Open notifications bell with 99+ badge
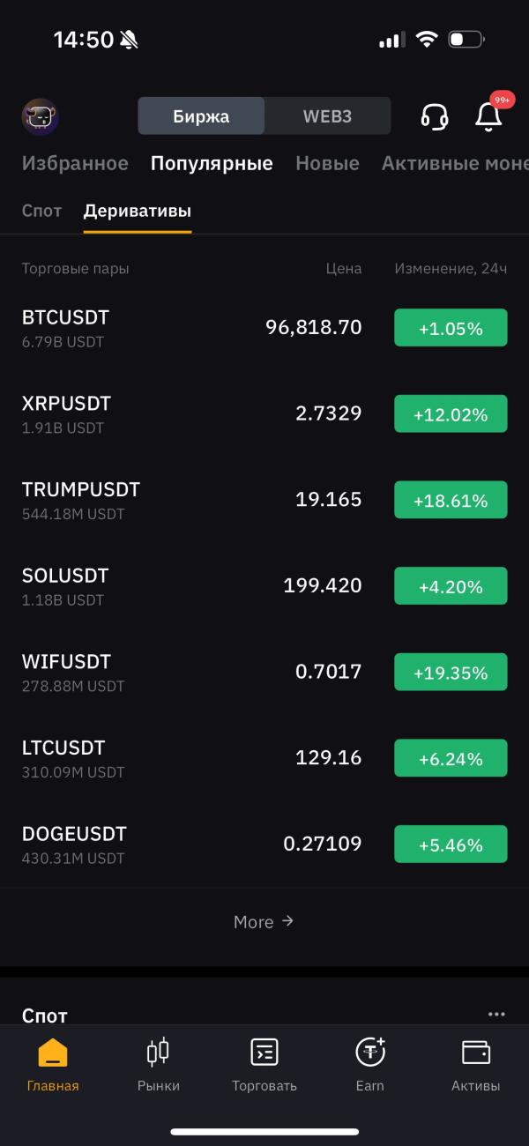 pos(488,116)
